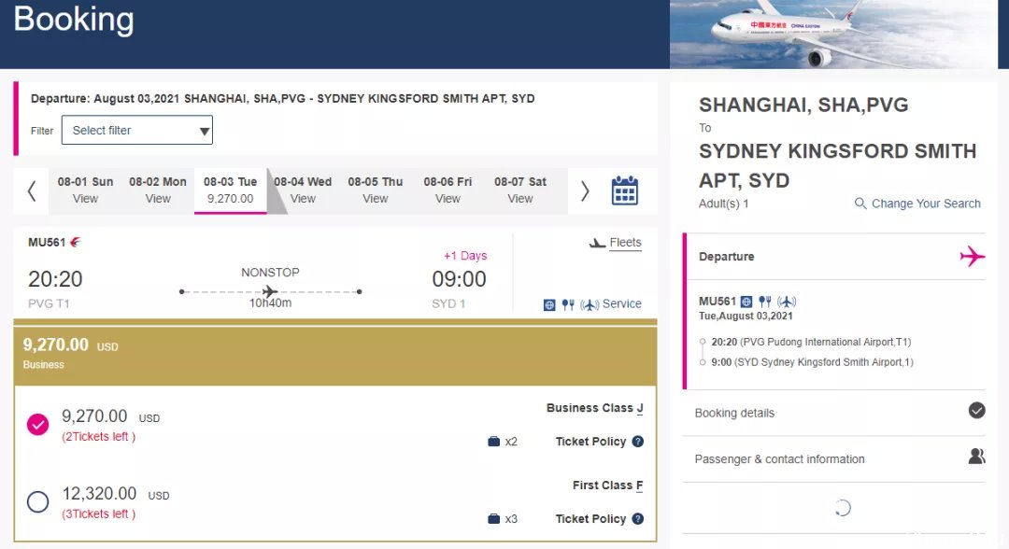Click the passenger contact information person icon
1009x549 pixels.
(976, 457)
